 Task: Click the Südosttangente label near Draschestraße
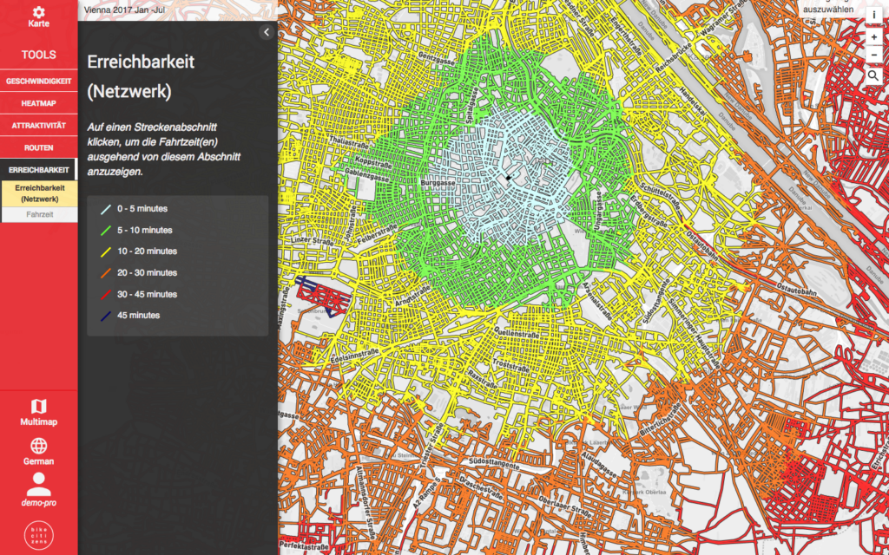(x=493, y=463)
